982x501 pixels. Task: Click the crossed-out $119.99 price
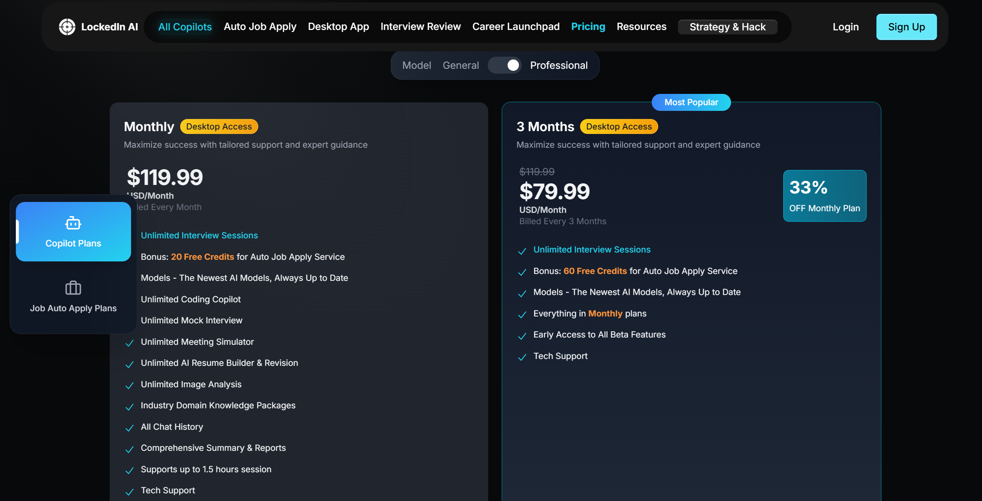[x=537, y=172]
